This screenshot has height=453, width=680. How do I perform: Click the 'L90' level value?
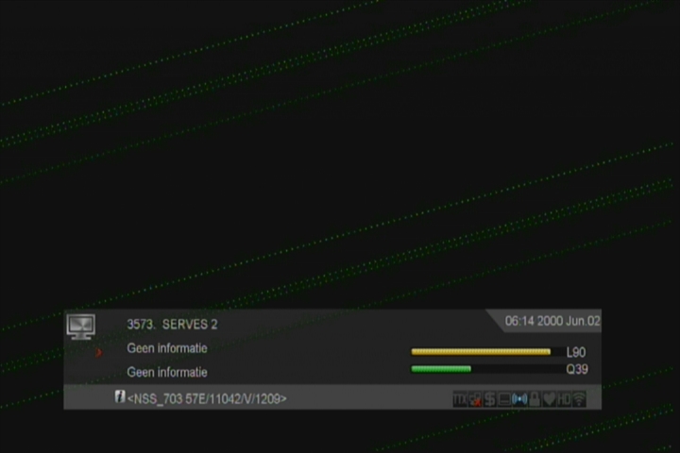(576, 352)
